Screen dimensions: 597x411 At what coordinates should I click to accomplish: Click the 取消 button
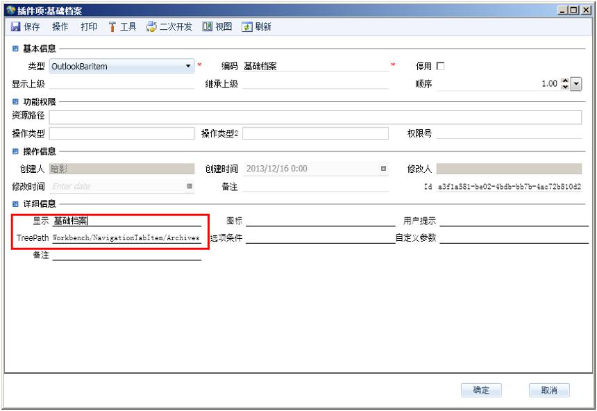(x=549, y=390)
